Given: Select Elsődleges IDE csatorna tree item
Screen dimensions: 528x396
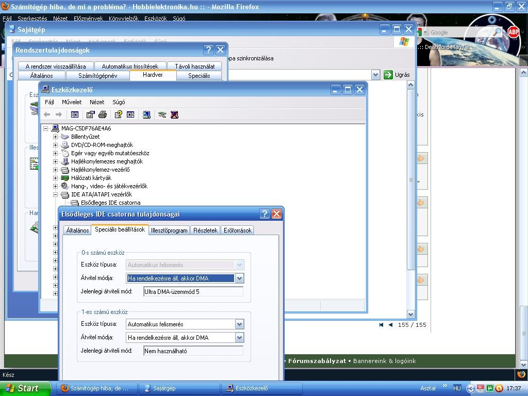Looking at the screenshot, I should coord(110,203).
